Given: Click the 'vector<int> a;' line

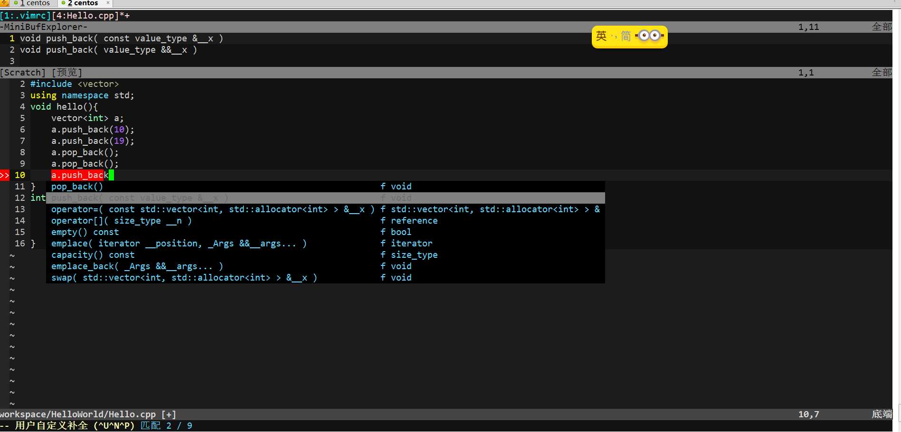Looking at the screenshot, I should click(87, 118).
